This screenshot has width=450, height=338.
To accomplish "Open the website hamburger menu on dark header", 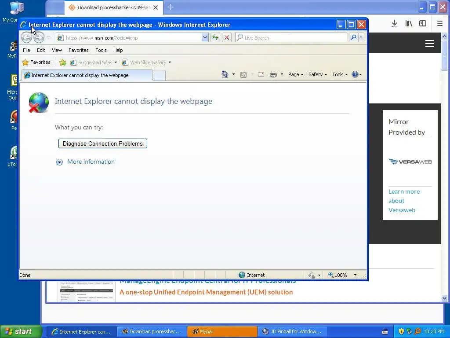I will [x=430, y=44].
